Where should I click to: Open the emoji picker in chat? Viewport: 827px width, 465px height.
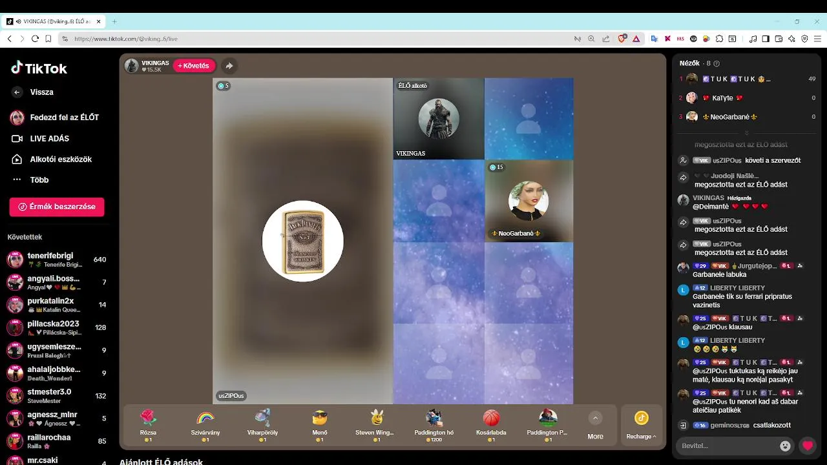[785, 446]
